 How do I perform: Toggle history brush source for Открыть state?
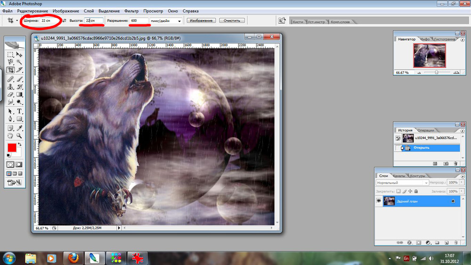coord(398,148)
